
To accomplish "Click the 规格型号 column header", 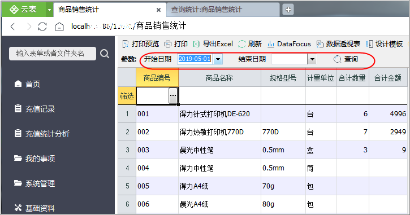I will point(283,78).
